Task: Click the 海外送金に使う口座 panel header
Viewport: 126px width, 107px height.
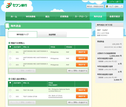Action: [109, 25]
